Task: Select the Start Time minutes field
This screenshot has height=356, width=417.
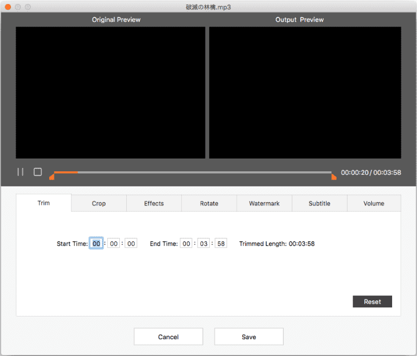Action: pos(114,243)
